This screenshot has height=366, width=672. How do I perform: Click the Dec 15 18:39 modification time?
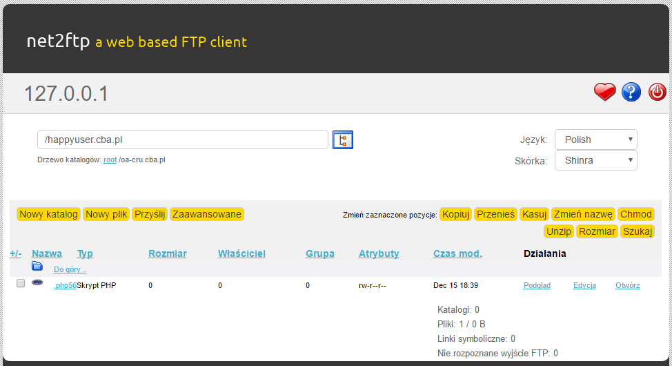[x=455, y=285]
